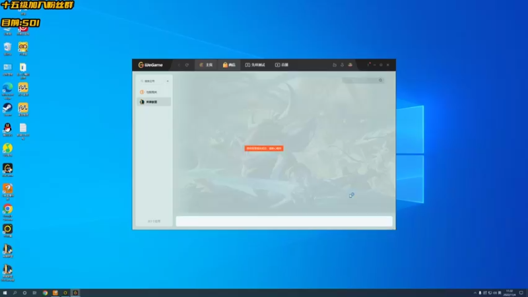Open upper yellow 元 app desktop icon

tap(23, 90)
